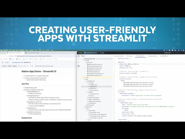Open the More tool windows ellipsis in PyCharm
185x139 pixels.
(x=79, y=69)
